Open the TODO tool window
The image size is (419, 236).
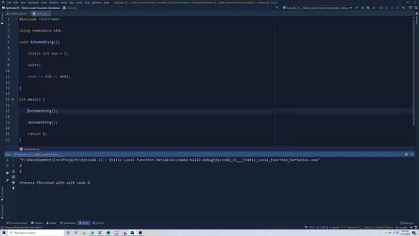(98, 223)
